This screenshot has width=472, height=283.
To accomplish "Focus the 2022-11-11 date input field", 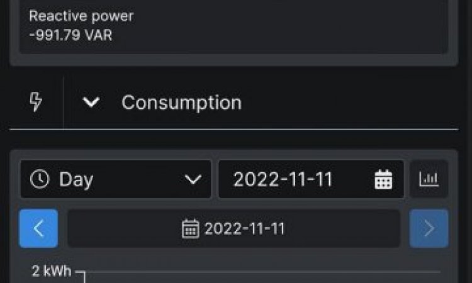I will click(x=311, y=179).
